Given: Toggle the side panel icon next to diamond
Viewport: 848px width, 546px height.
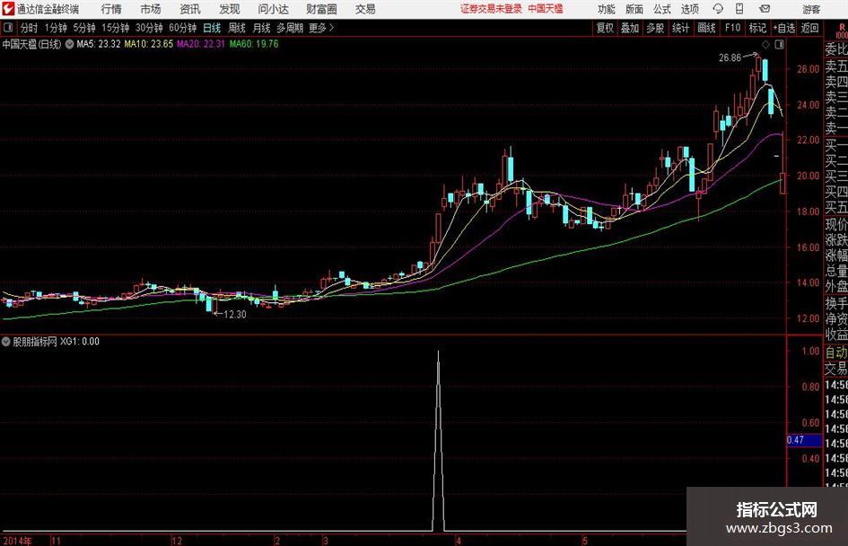Looking at the screenshot, I should pyautogui.click(x=779, y=45).
